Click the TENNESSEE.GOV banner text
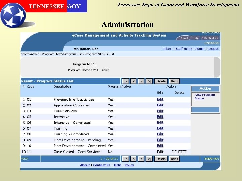Image resolution: width=242 pixels, height=181 pixels. 54,6
